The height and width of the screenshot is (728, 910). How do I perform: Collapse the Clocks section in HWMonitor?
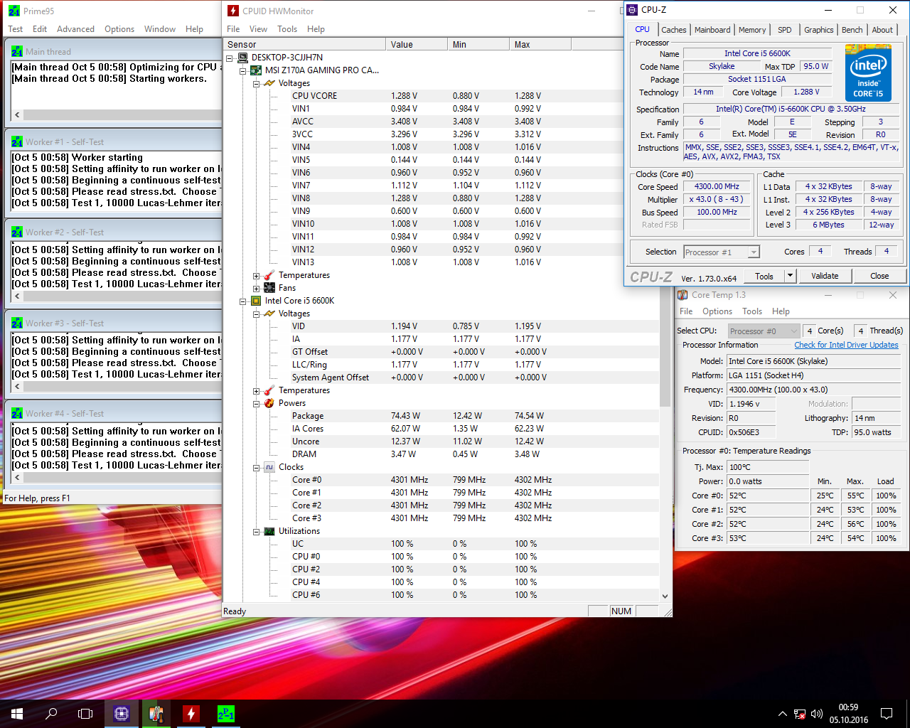tap(257, 468)
